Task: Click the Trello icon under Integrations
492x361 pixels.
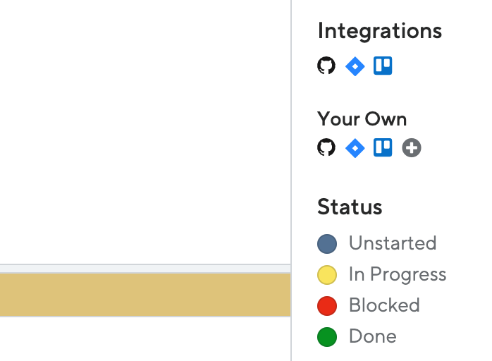Action: [x=383, y=66]
